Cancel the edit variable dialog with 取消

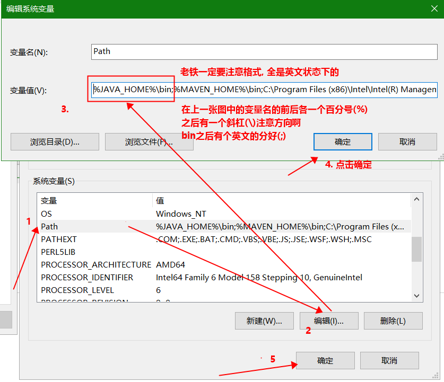click(x=407, y=141)
